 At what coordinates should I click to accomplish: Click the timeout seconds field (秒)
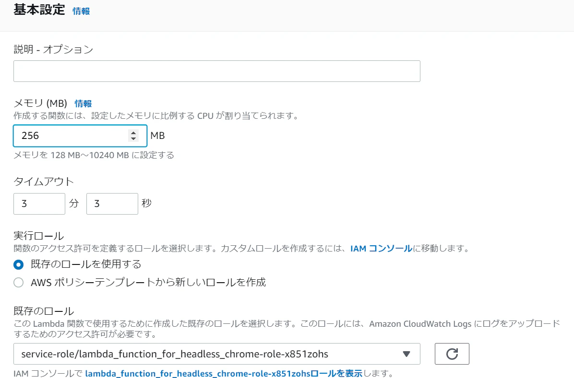coord(112,204)
